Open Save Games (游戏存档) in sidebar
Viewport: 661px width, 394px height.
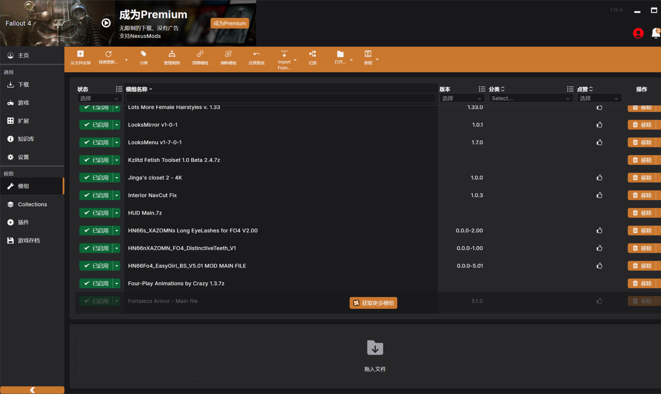[x=32, y=241]
